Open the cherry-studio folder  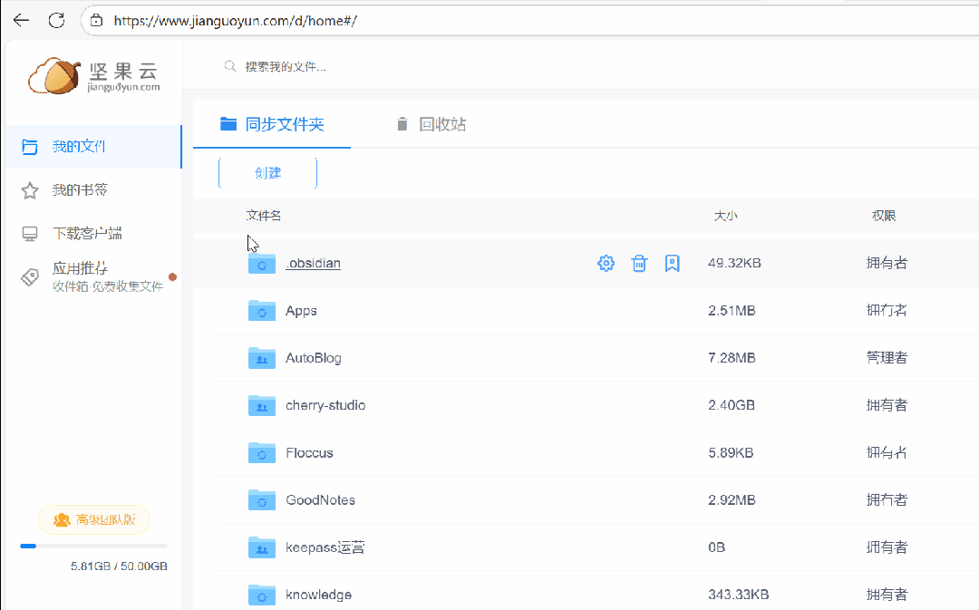pyautogui.click(x=325, y=405)
